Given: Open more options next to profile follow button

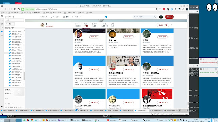Looking at the screenshot, I should [x=172, y=25].
